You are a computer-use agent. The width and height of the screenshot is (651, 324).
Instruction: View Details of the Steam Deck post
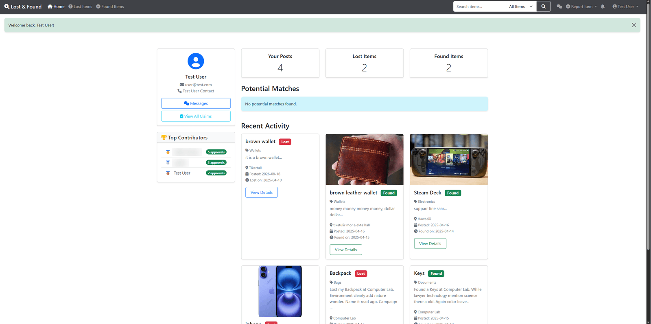[430, 243]
